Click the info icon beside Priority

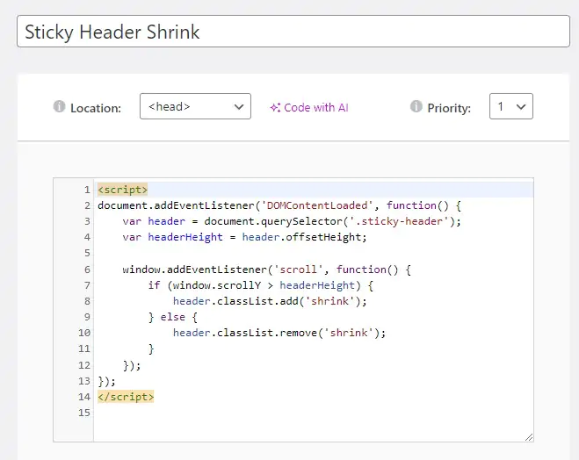416,106
